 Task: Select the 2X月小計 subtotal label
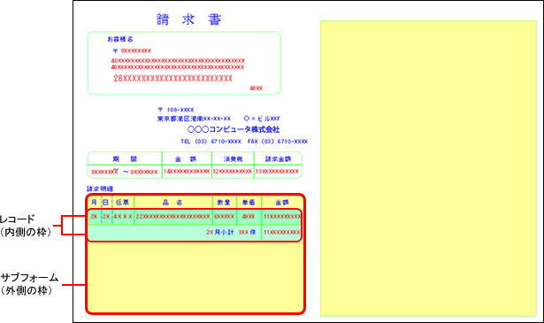click(x=220, y=233)
